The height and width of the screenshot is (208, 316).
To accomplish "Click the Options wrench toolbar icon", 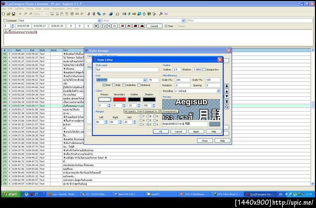I will tap(161, 14).
